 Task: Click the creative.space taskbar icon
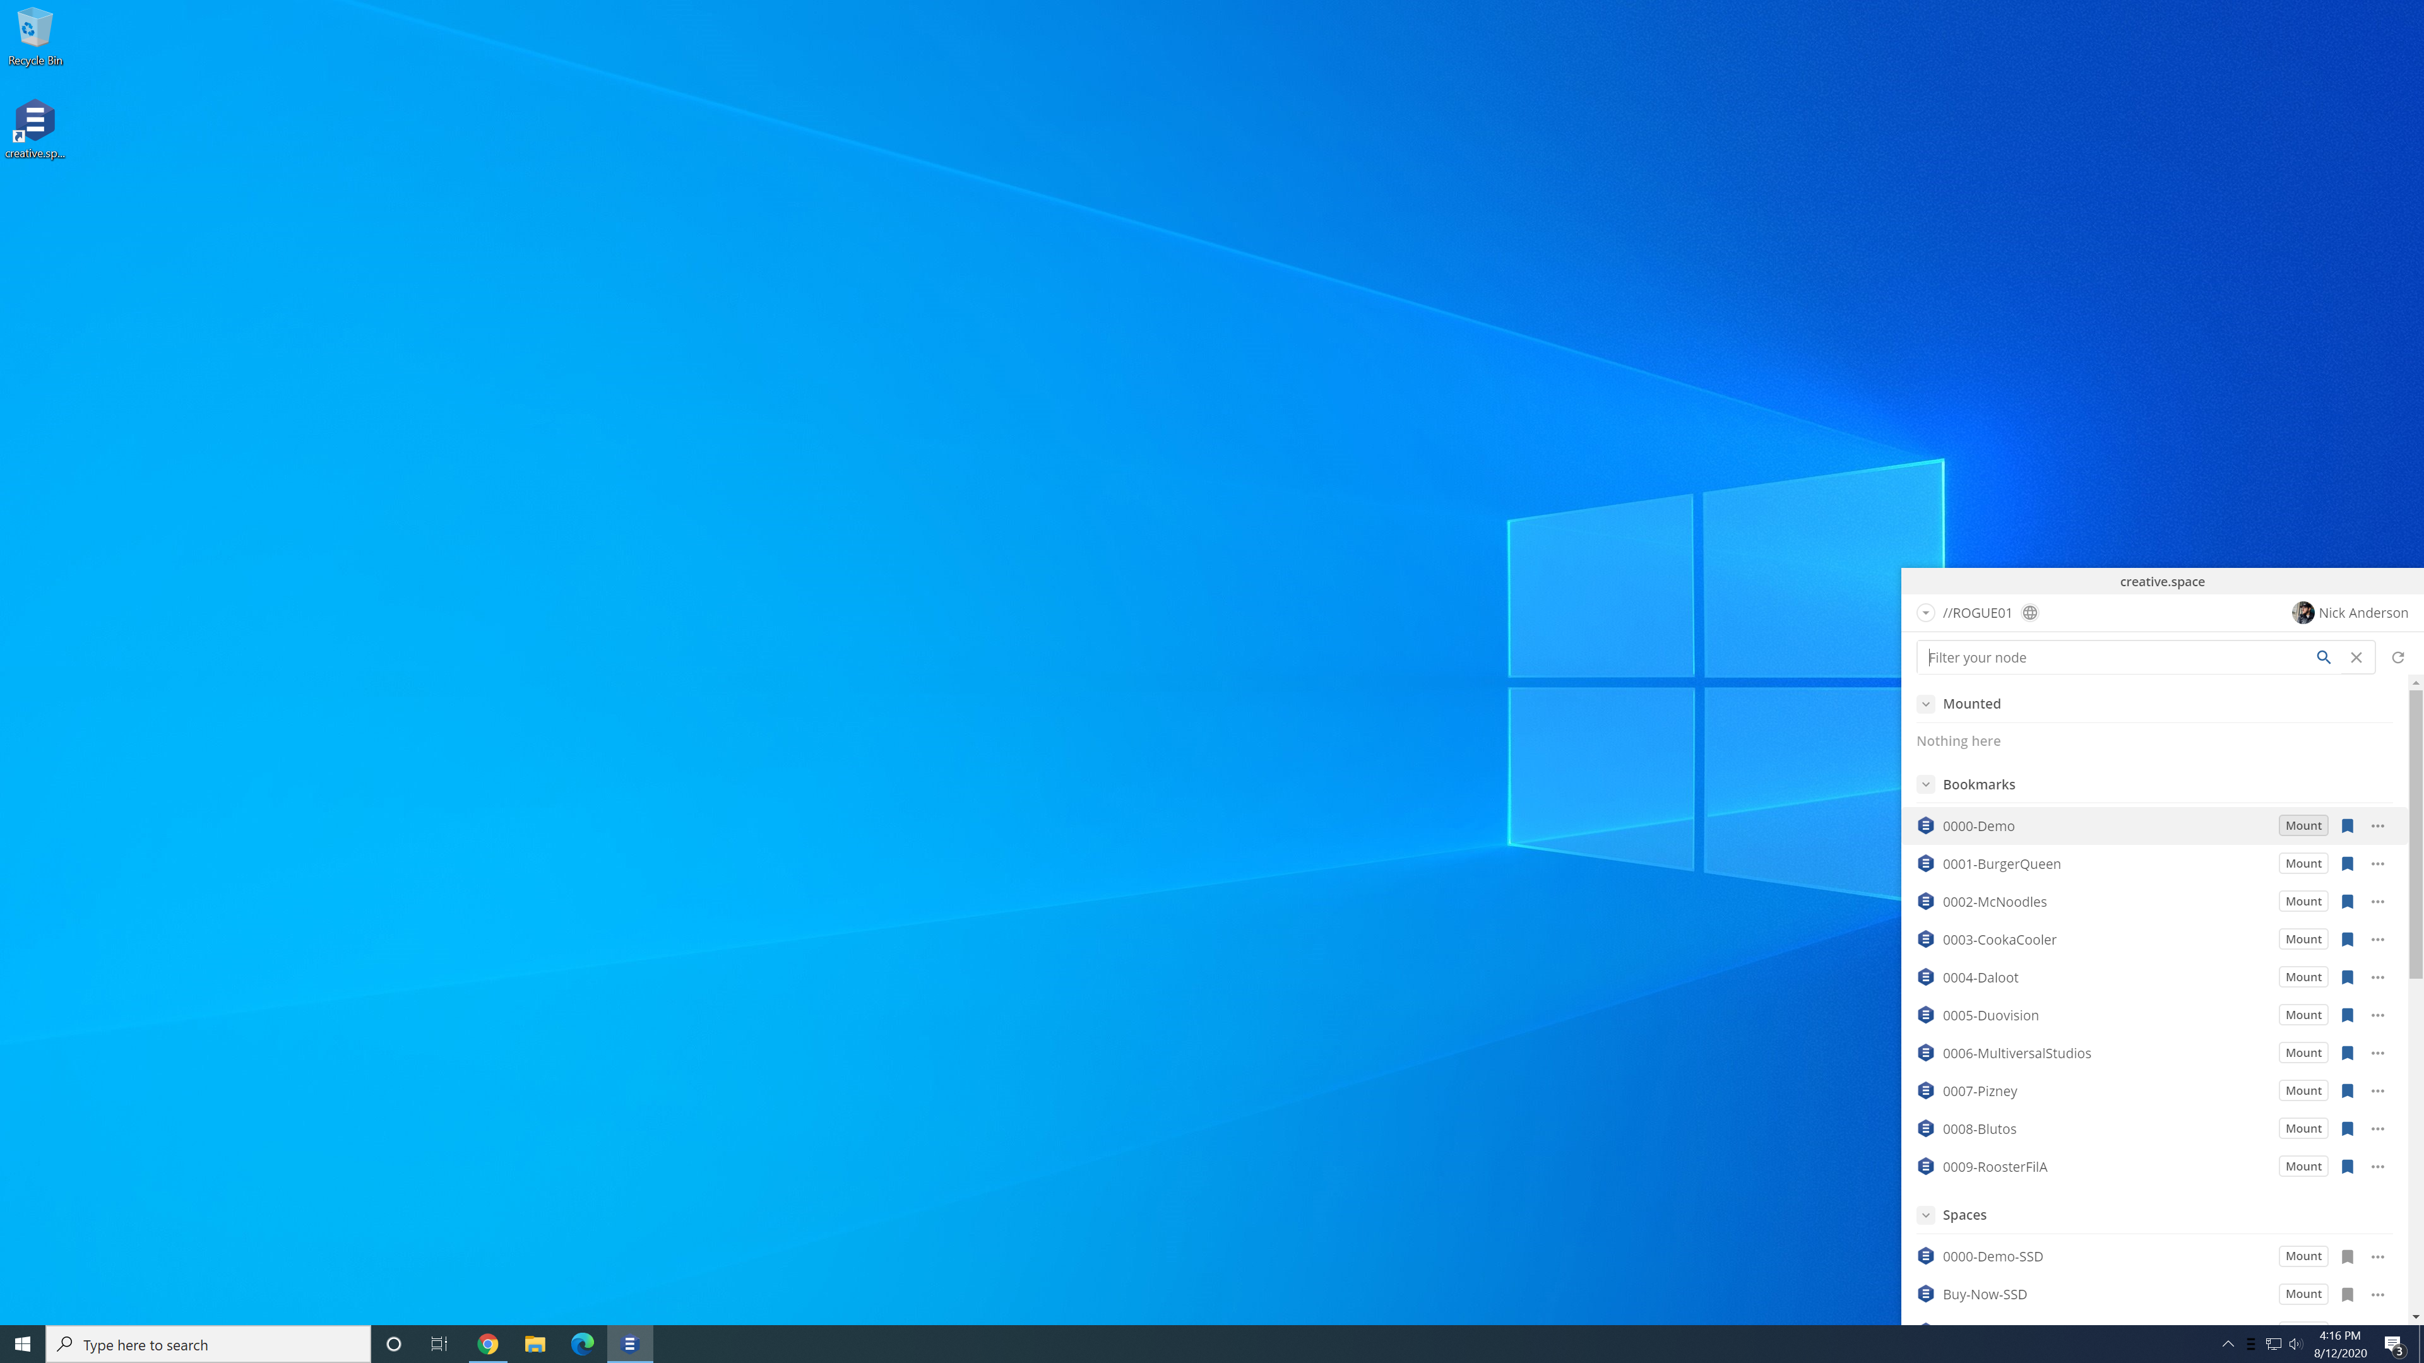(x=629, y=1344)
